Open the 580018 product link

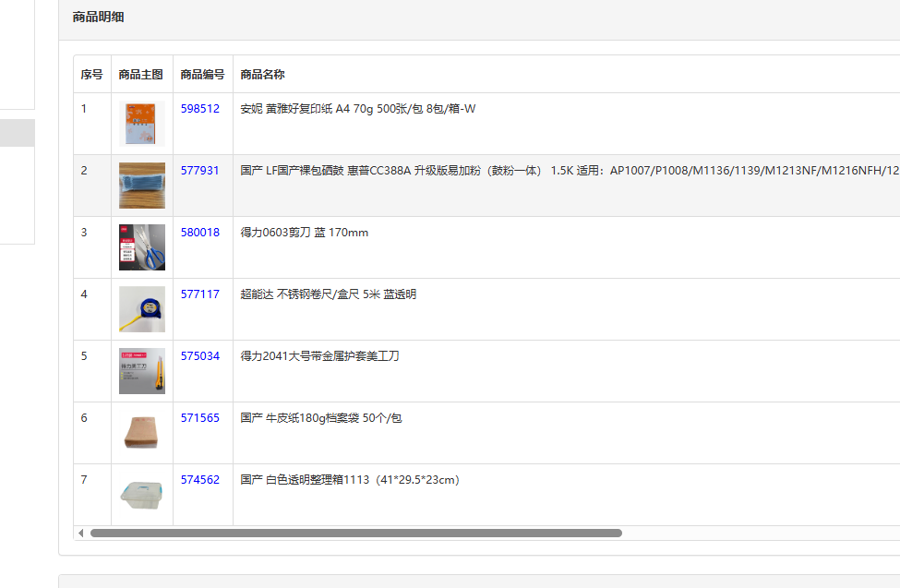pos(200,233)
